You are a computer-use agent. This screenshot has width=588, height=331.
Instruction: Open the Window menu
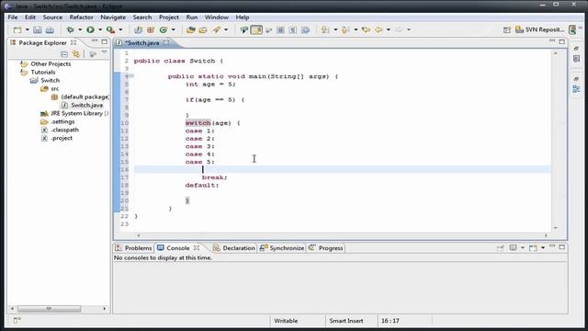217,17
